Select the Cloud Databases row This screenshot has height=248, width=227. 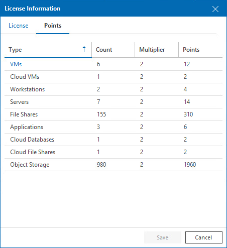point(113,140)
